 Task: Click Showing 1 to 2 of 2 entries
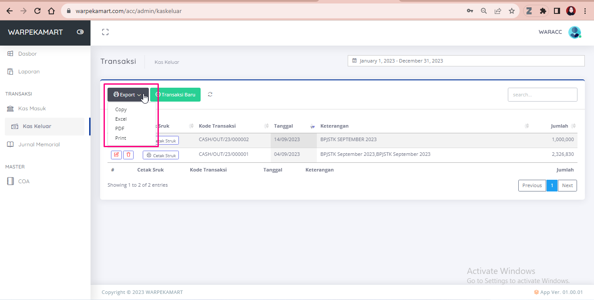(138, 185)
